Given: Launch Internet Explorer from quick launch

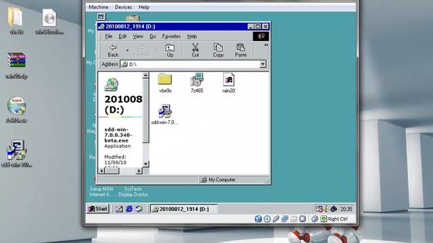Looking at the screenshot, I should pos(129,209).
